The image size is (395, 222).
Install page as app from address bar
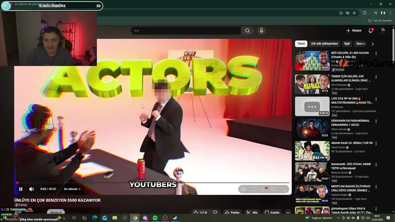pyautogui.click(x=341, y=13)
